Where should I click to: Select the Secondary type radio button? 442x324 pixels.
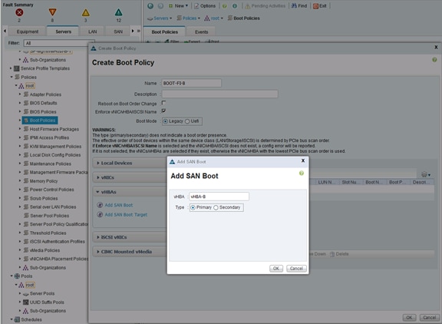point(216,207)
